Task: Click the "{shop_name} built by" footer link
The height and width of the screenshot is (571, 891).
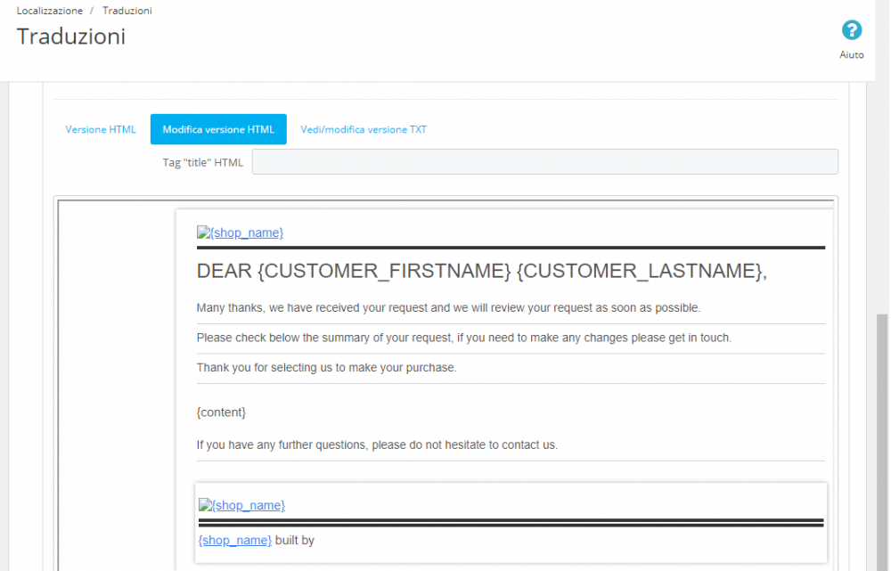Action: pyautogui.click(x=234, y=540)
